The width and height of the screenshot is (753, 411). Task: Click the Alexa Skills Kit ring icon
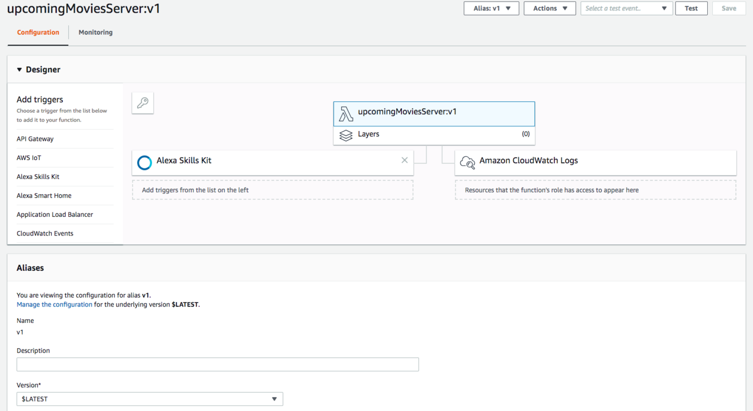(144, 162)
